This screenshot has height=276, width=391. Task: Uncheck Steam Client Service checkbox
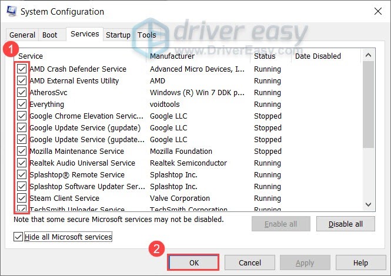(22, 198)
